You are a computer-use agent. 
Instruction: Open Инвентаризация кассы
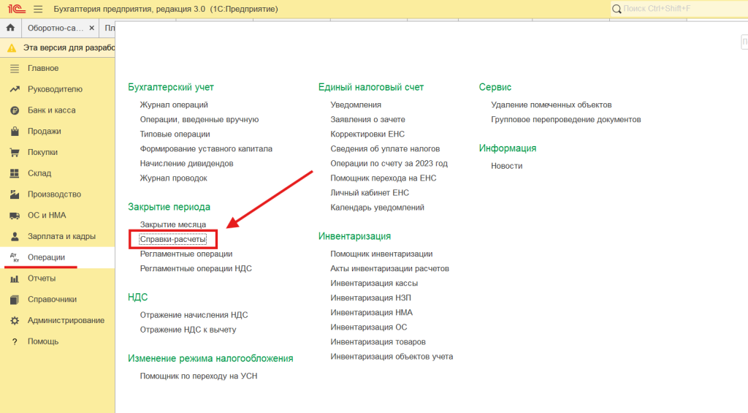374,284
